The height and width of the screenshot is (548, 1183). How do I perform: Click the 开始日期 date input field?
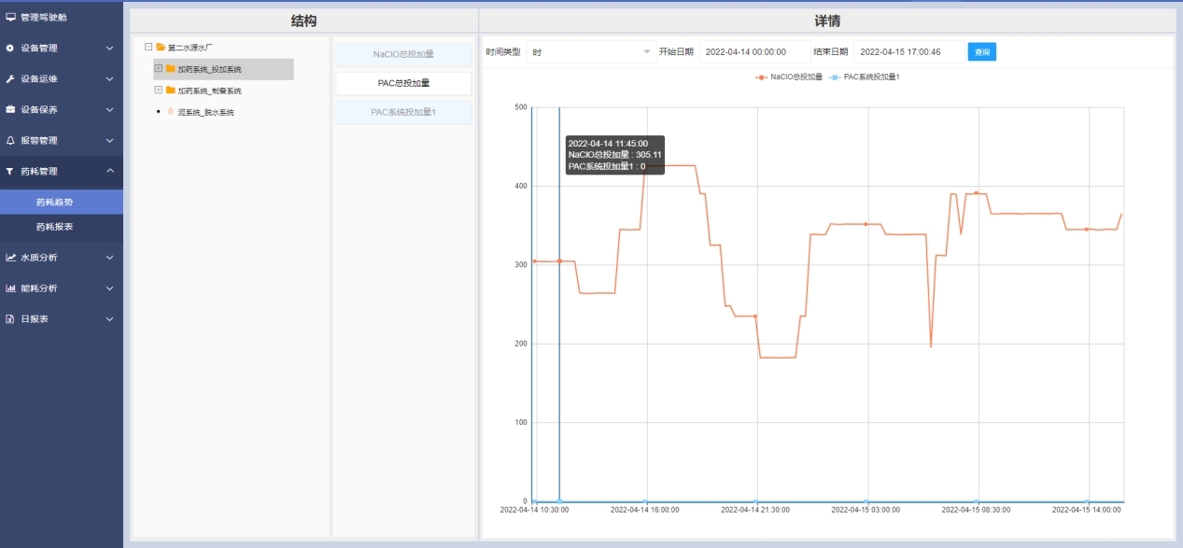[x=753, y=52]
